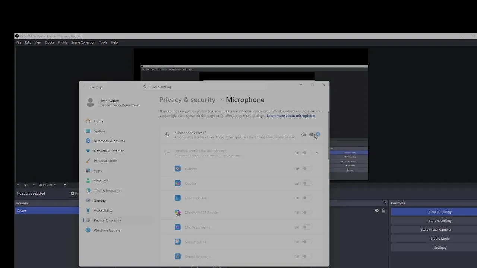Open the OBS File menu
Viewport: 477px width, 268px height.
pos(19,42)
